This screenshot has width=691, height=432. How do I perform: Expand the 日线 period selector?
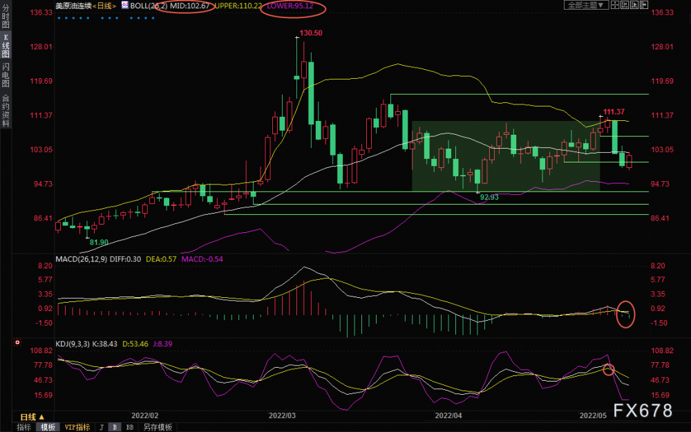point(32,417)
